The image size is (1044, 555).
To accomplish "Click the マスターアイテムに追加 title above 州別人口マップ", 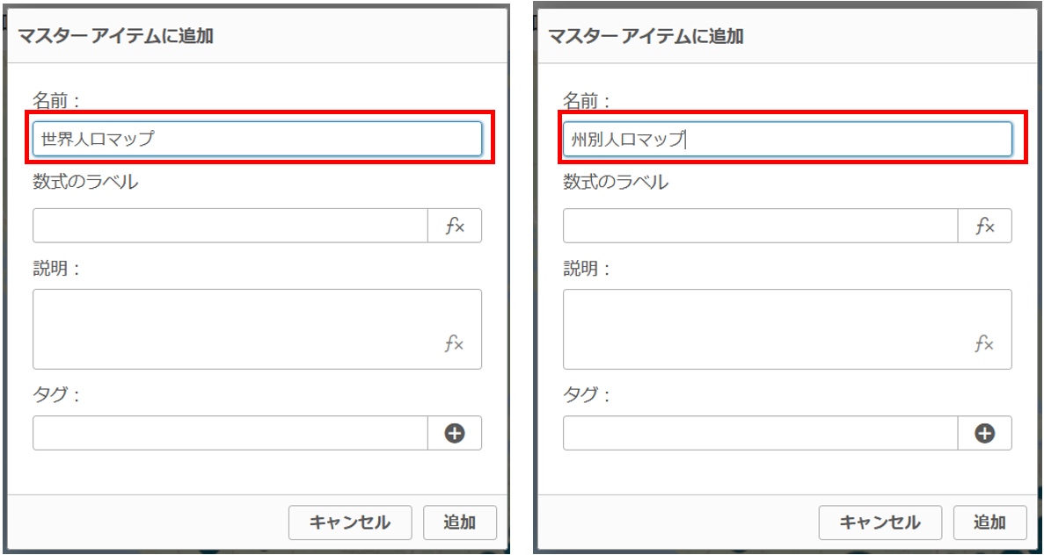I will (x=646, y=37).
